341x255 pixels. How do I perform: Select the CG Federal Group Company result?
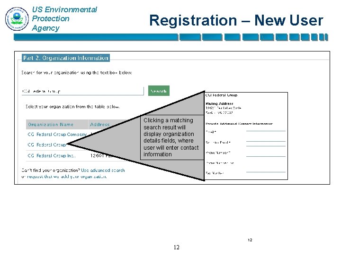(x=57, y=135)
